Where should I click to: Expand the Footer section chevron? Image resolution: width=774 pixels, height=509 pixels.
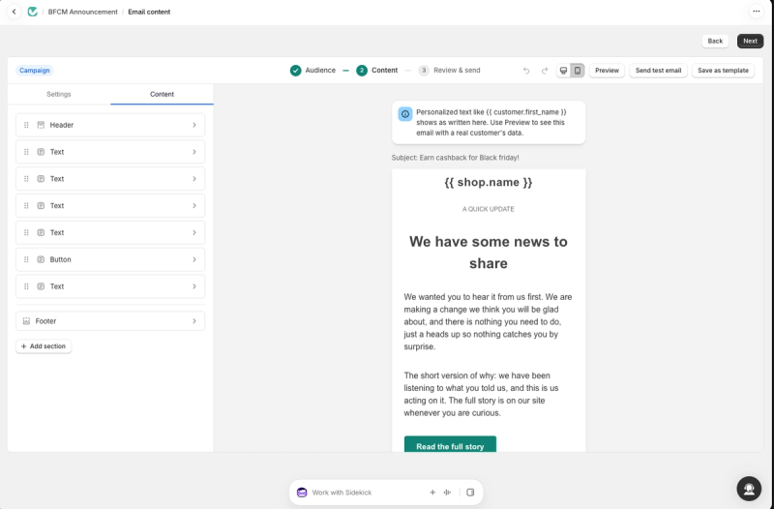194,321
